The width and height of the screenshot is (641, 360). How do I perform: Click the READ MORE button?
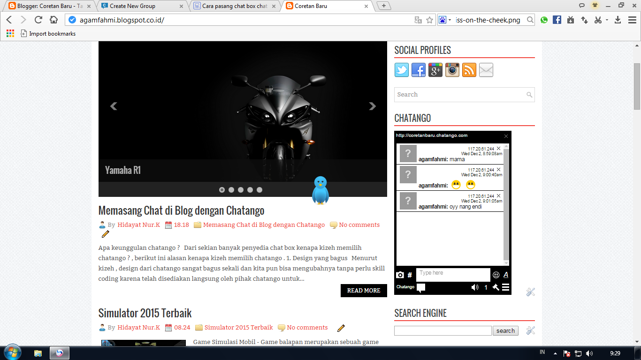click(363, 291)
